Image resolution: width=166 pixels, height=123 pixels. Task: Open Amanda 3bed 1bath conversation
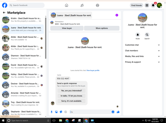point(22,94)
